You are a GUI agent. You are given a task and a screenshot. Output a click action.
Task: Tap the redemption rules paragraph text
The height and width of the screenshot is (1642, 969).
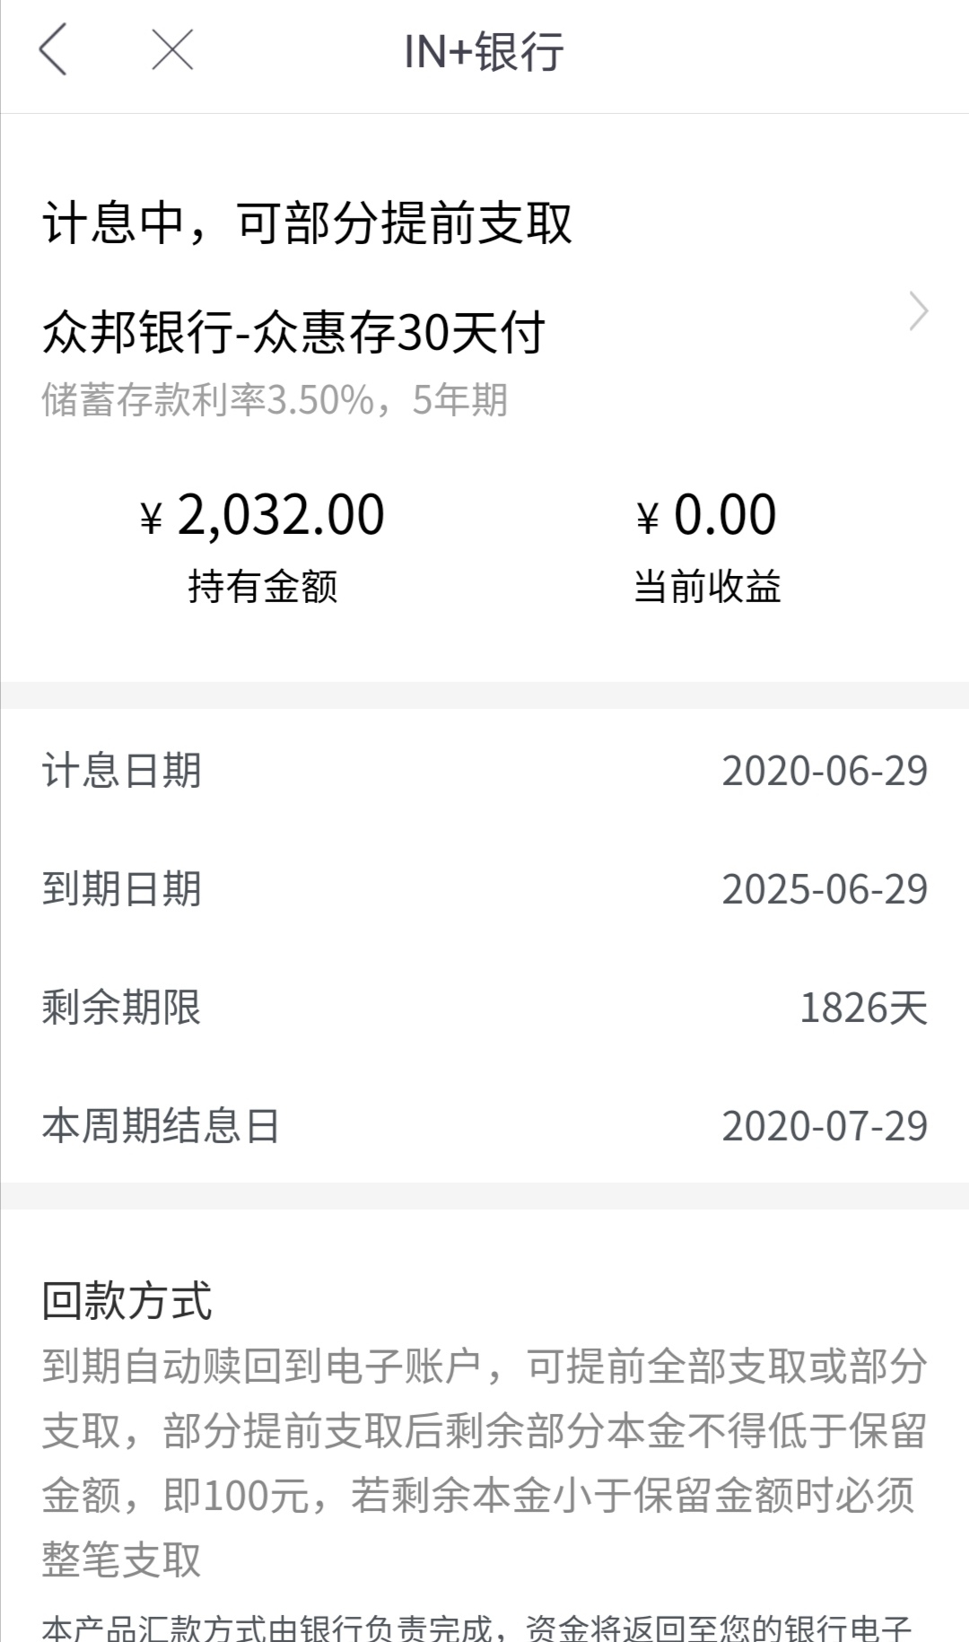coord(484,1463)
